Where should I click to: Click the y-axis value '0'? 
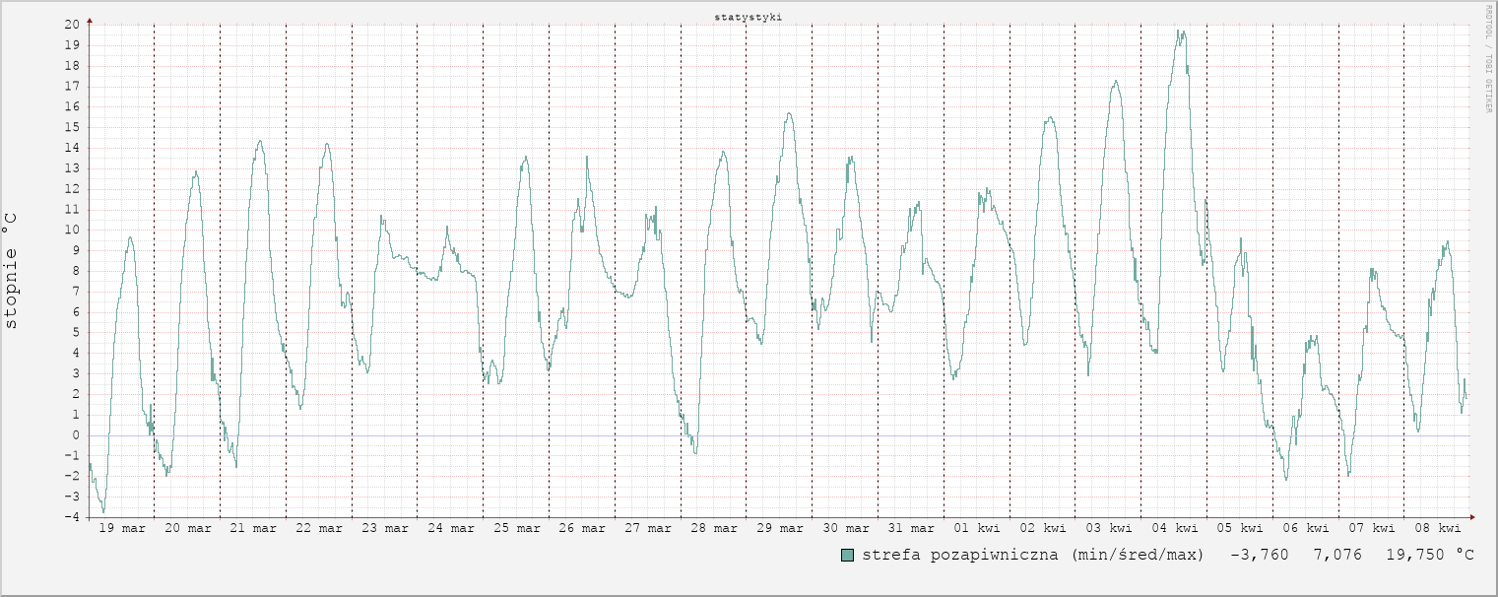77,434
